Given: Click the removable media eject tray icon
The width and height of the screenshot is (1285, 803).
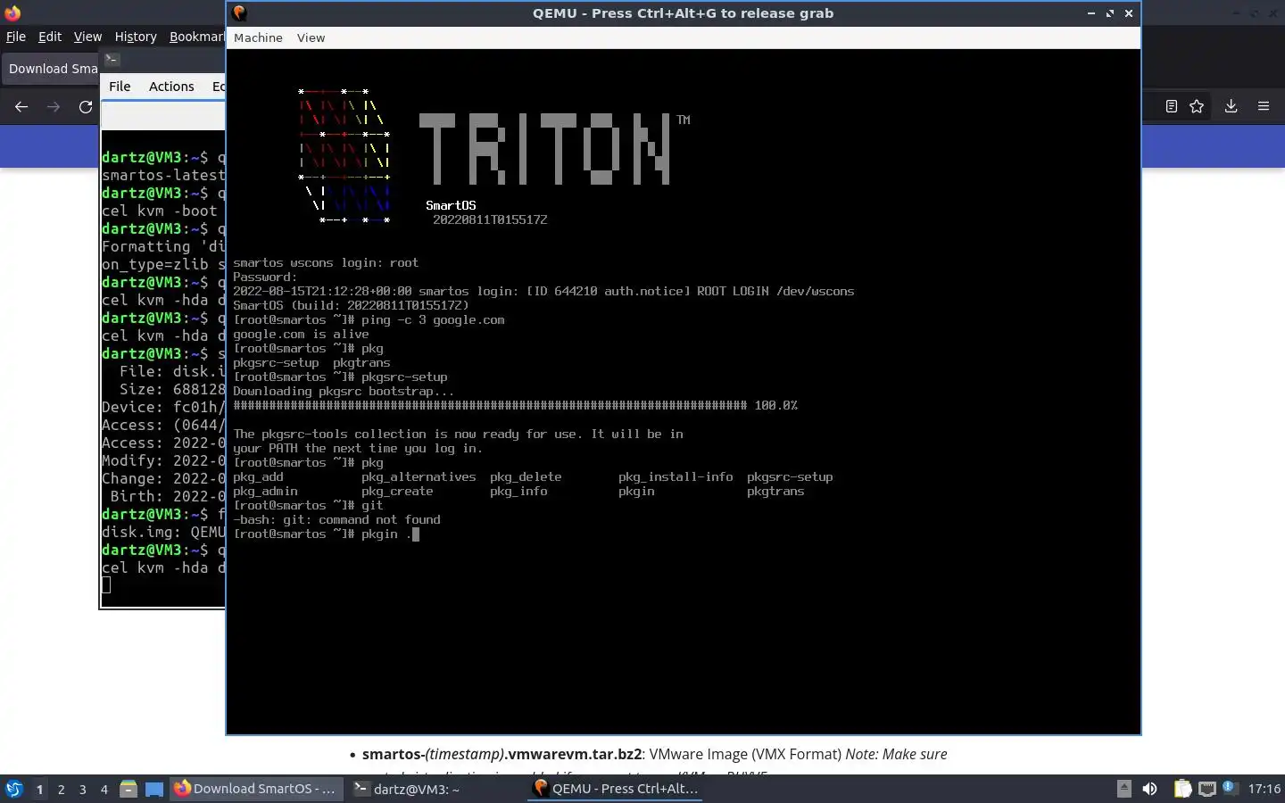Looking at the screenshot, I should point(1124,789).
